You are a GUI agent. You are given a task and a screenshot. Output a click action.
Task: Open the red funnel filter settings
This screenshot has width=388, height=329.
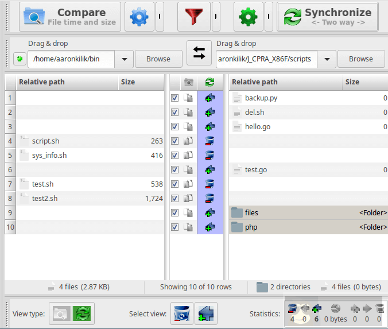[194, 17]
